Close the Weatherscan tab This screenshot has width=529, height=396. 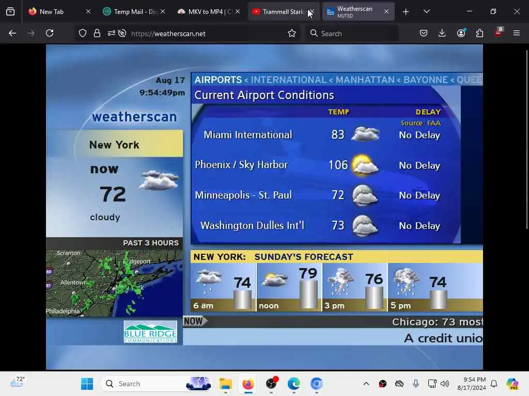pos(386,11)
